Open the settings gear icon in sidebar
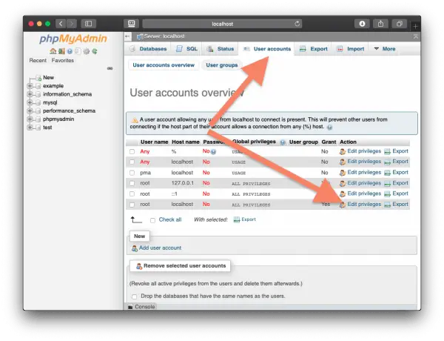Viewport: 444px width, 341px height. coord(87,51)
